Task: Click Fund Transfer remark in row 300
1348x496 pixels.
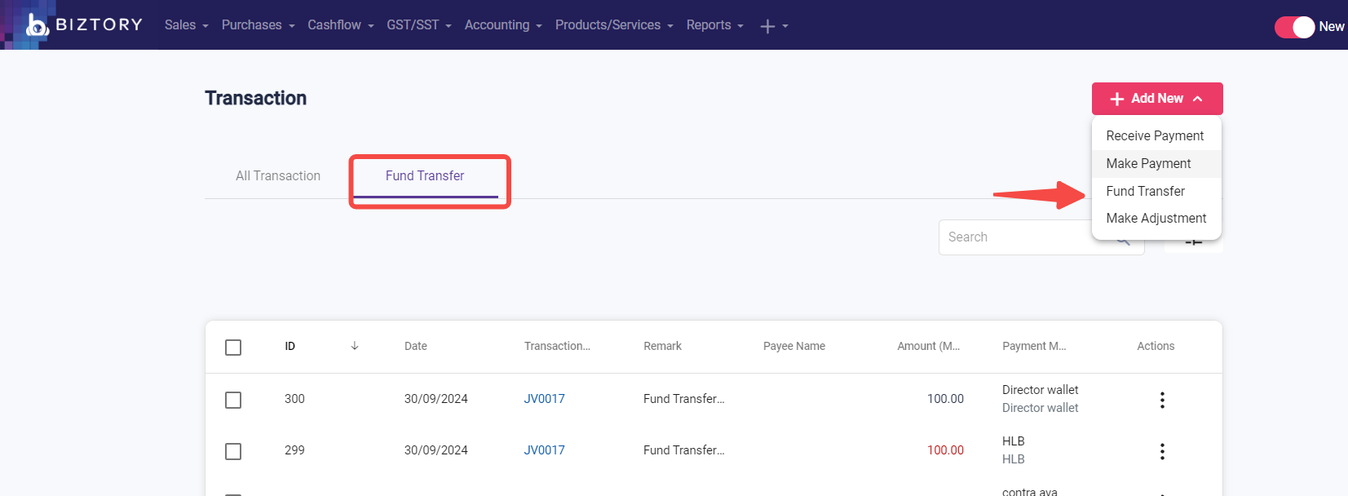Action: click(683, 399)
